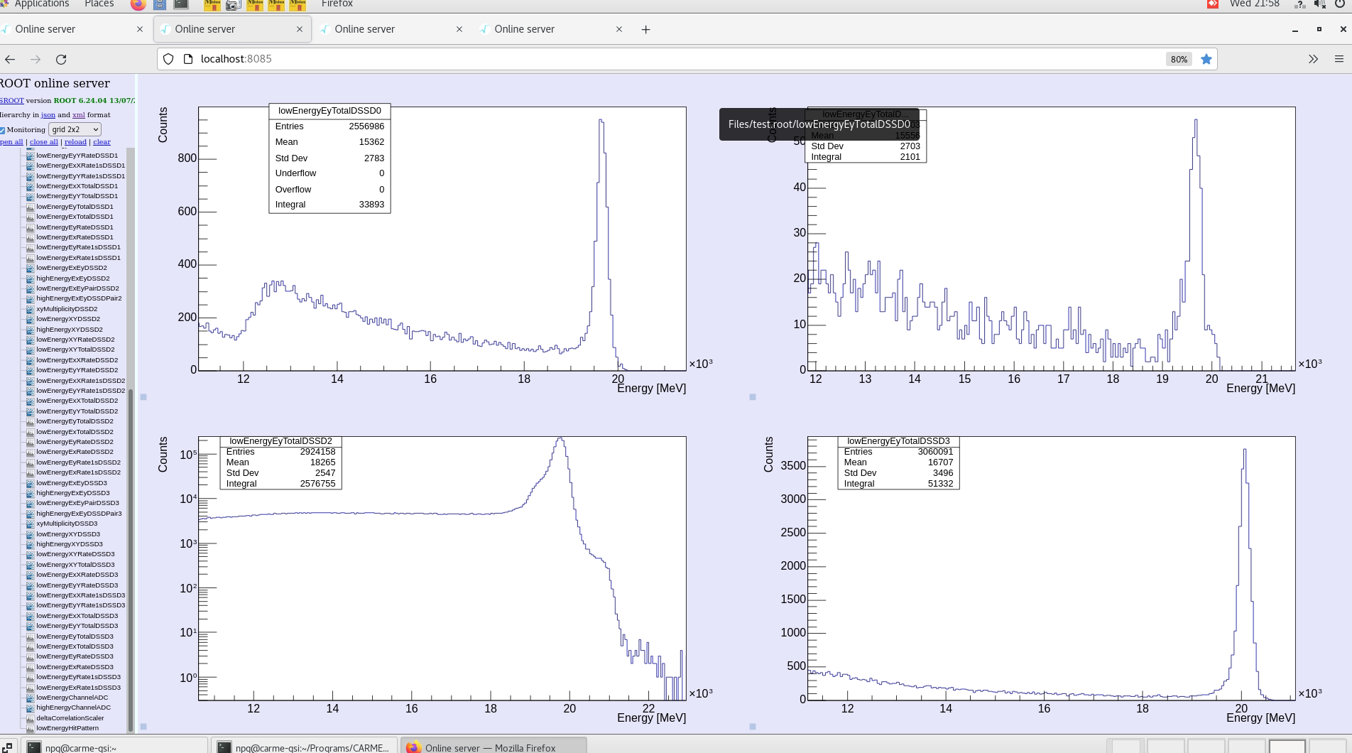Select lowEnergyEyTotalDSSD3 in the tree
This screenshot has width=1352, height=753.
click(x=75, y=636)
